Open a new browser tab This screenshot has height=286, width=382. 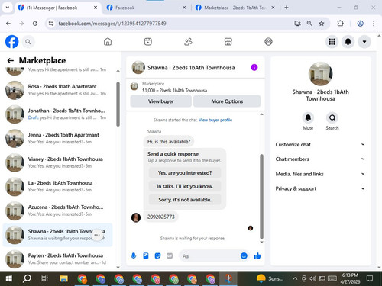click(x=286, y=8)
